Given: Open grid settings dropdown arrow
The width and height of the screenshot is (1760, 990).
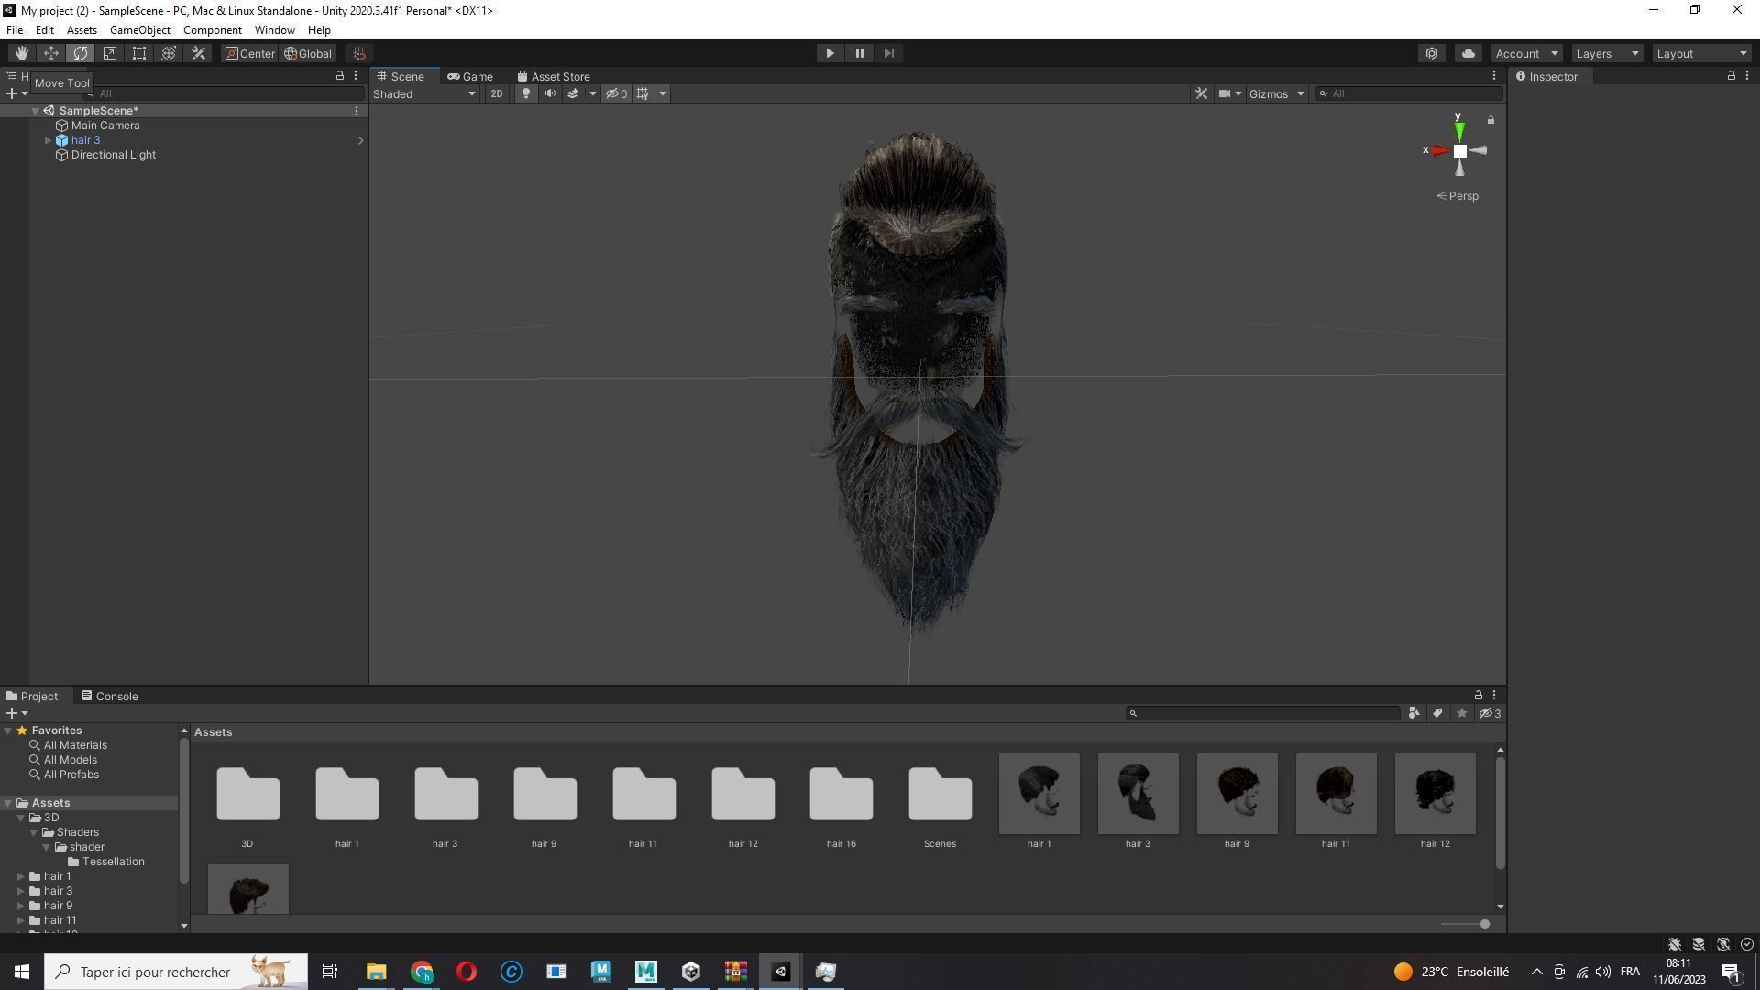Looking at the screenshot, I should pyautogui.click(x=662, y=93).
